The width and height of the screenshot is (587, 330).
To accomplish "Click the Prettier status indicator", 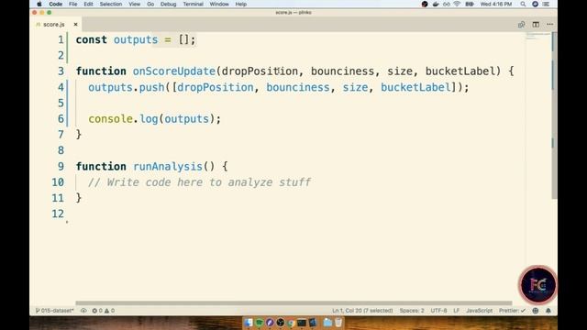I will (x=512, y=311).
